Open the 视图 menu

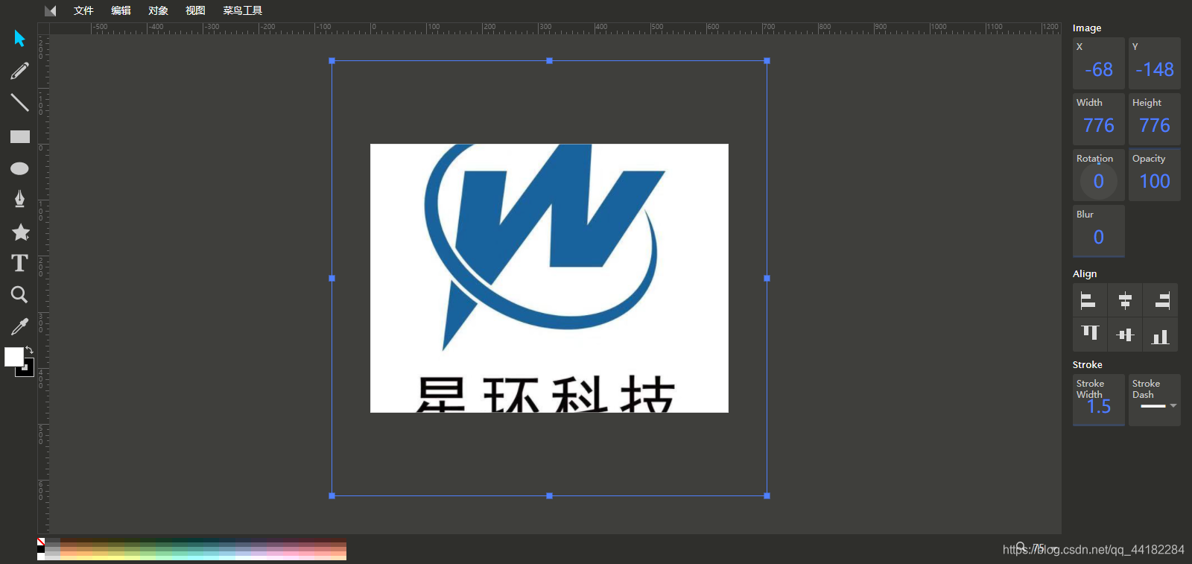point(195,10)
